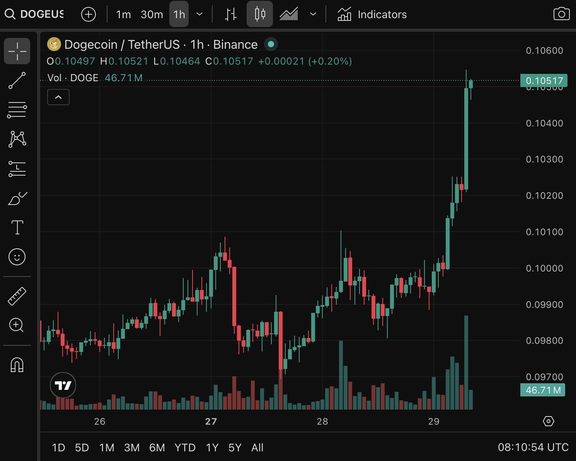Select the YTD range tab

pyautogui.click(x=185, y=447)
